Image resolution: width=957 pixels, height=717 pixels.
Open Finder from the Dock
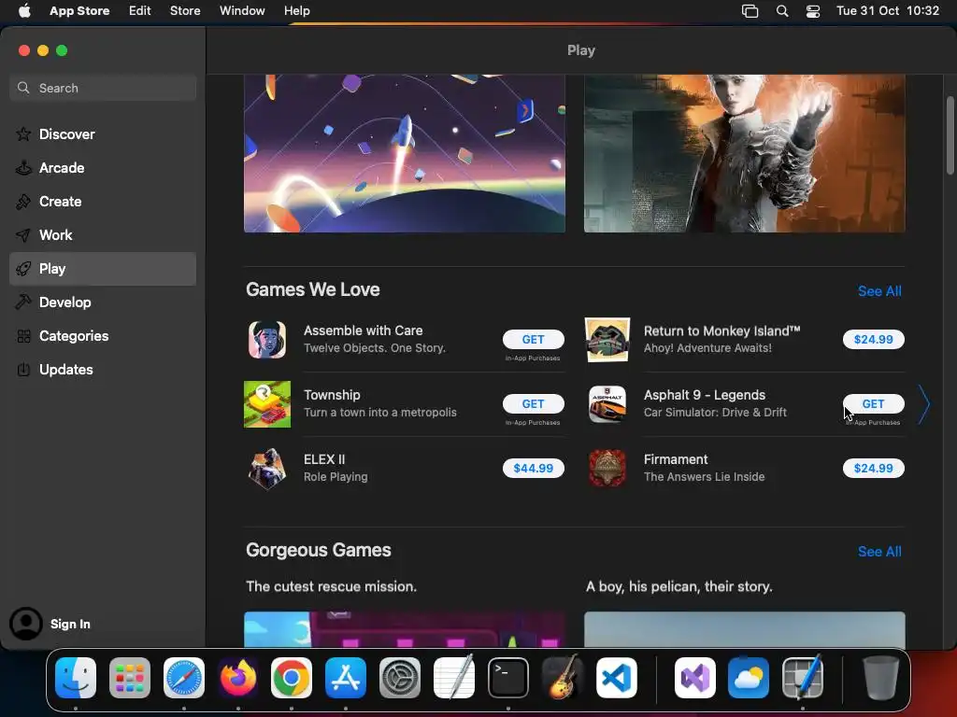pyautogui.click(x=76, y=678)
